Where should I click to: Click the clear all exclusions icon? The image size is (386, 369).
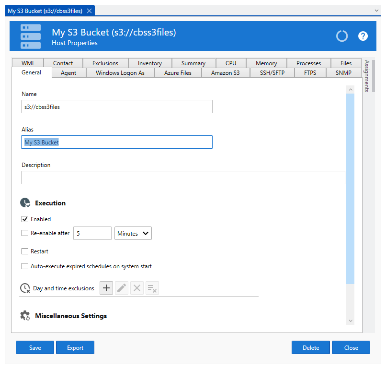152,288
